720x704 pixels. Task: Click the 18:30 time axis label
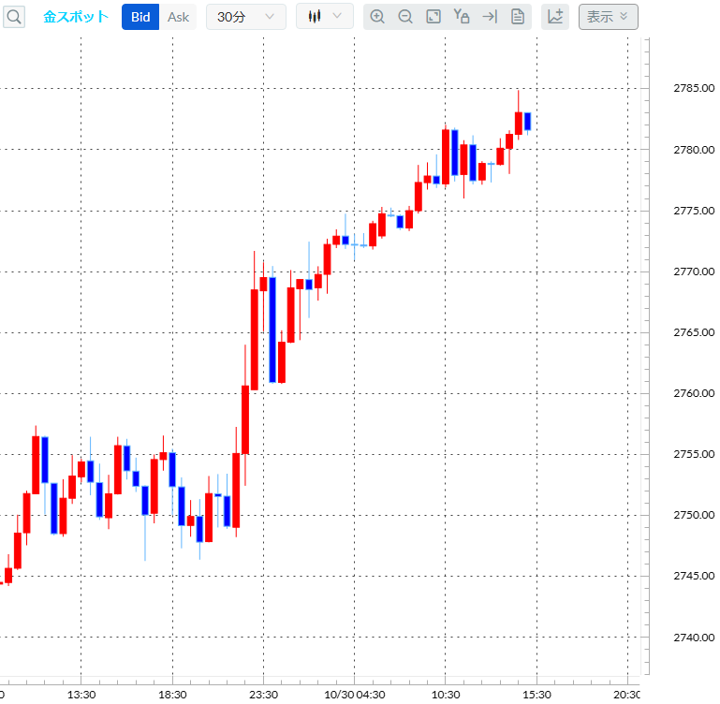click(x=172, y=695)
